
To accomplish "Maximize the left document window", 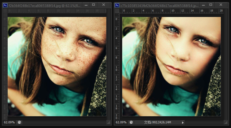I will click(x=93, y=5).
